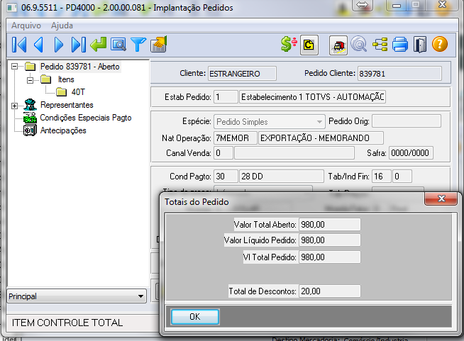Click the Estab Pedido code field
The image size is (464, 341).
pyautogui.click(x=226, y=97)
